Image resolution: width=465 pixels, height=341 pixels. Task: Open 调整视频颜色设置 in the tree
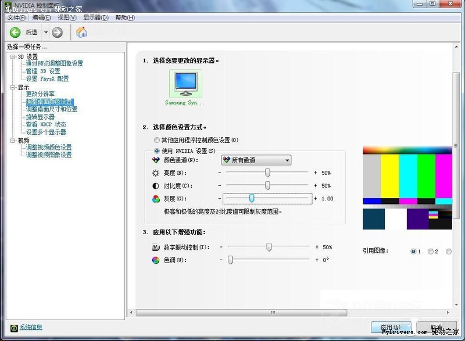tap(49, 147)
